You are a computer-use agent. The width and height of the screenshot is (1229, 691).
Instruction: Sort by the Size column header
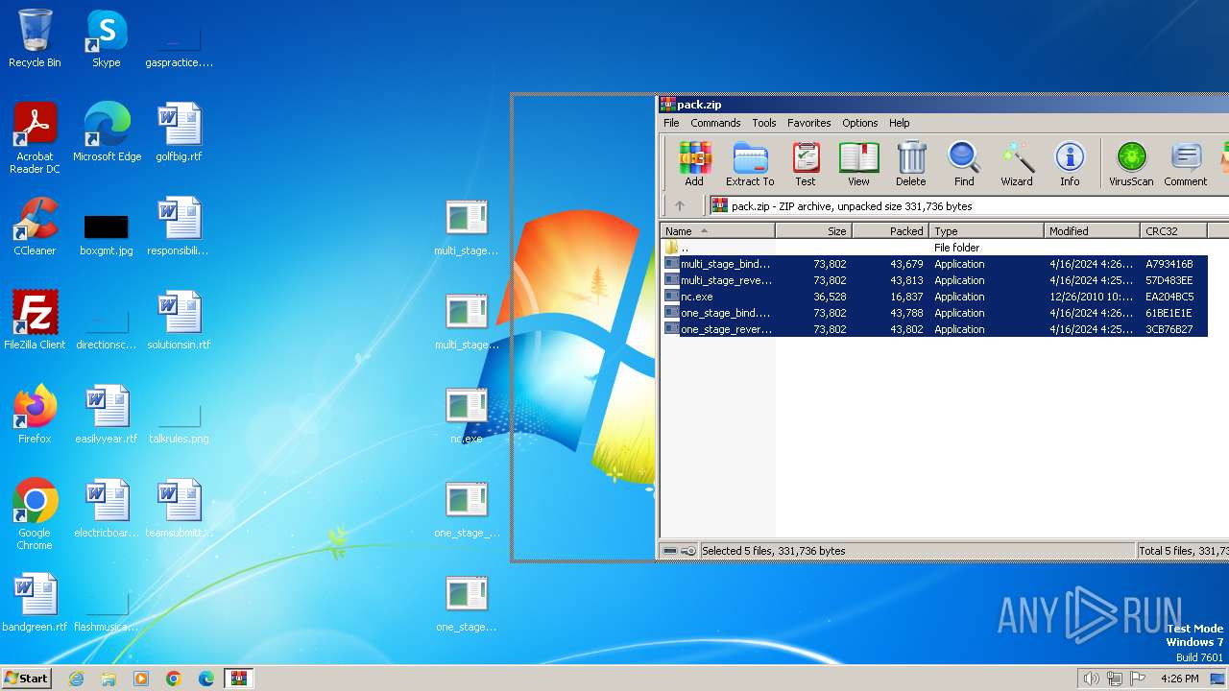(813, 231)
